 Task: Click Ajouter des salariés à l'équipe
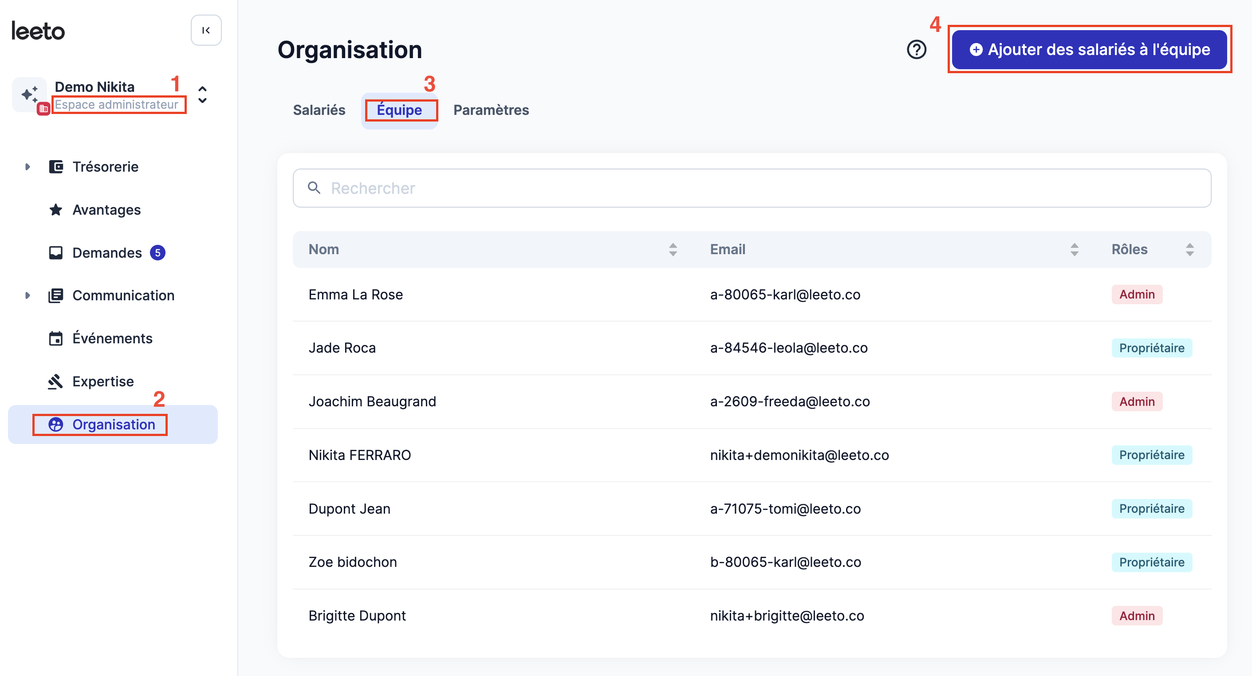[x=1089, y=50]
